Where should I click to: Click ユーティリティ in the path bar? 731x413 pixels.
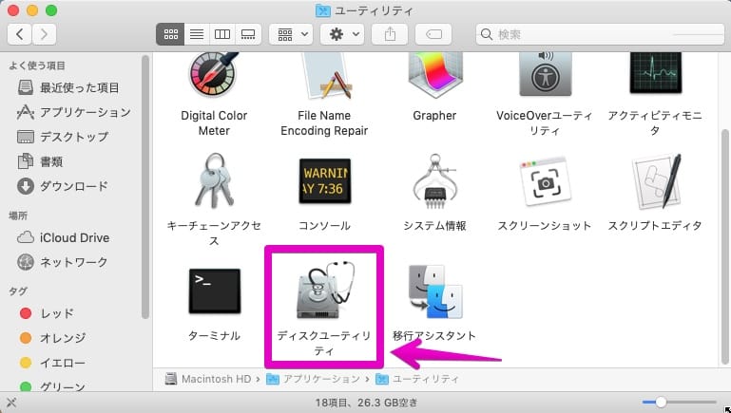(x=417, y=379)
